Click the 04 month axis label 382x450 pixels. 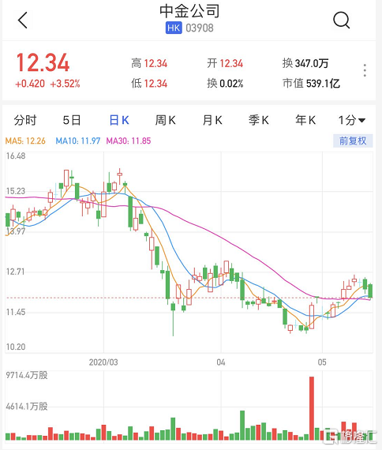click(x=221, y=362)
